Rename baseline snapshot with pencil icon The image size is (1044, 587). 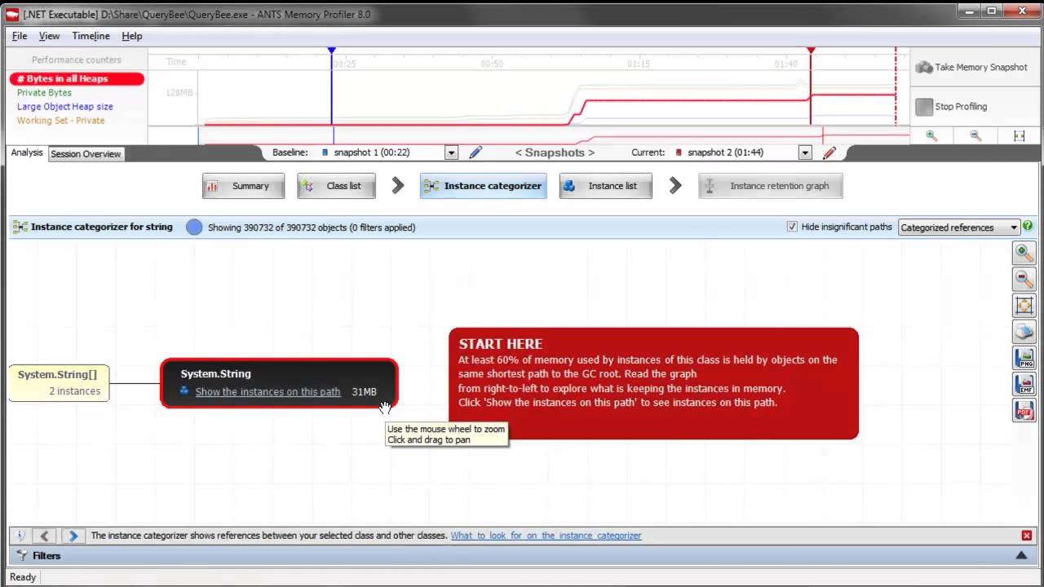476,152
